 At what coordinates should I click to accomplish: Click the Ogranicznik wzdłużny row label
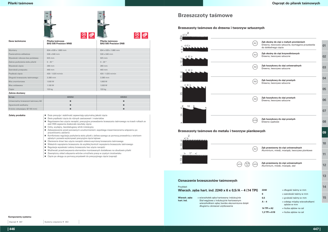19,105
